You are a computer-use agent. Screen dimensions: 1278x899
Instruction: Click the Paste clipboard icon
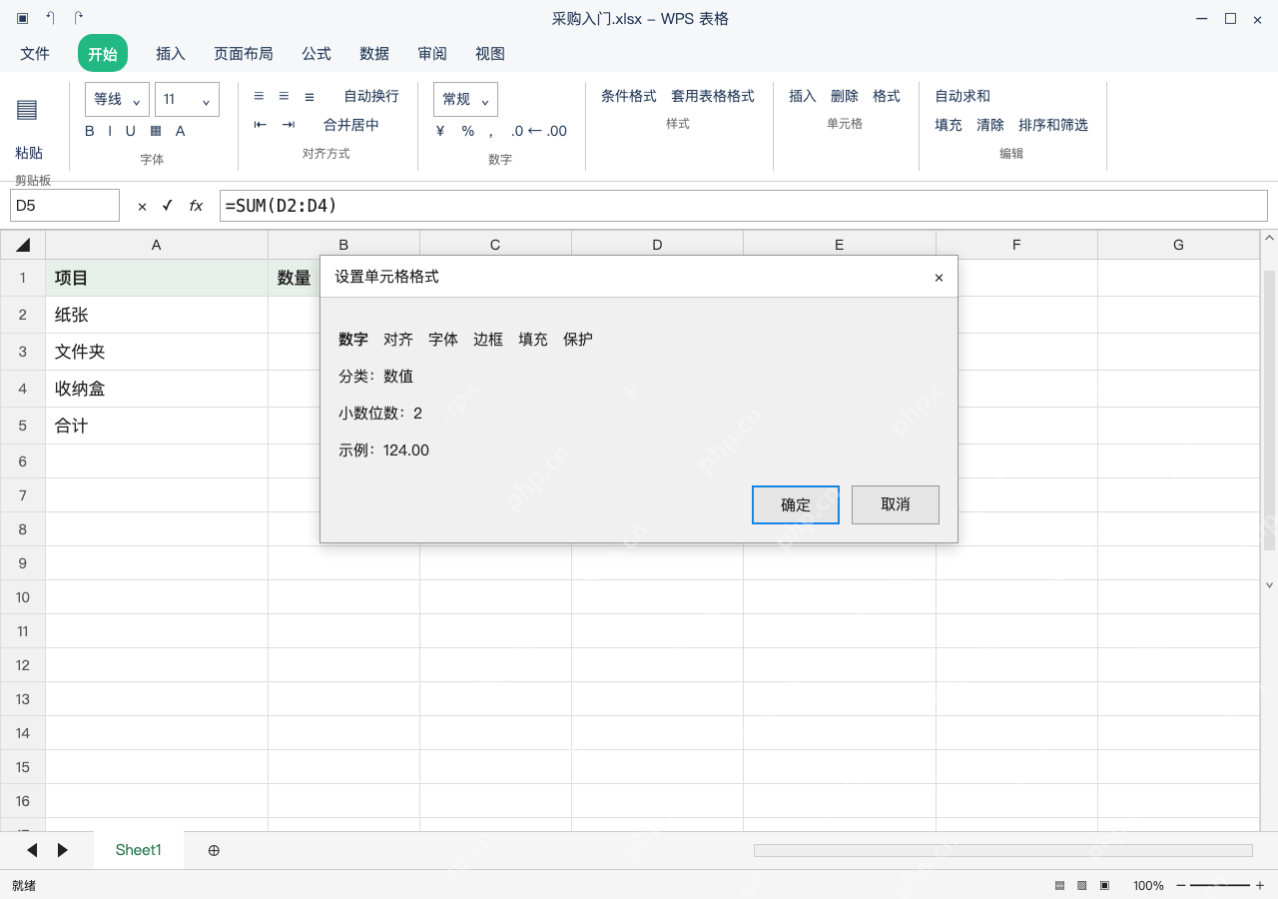(27, 110)
